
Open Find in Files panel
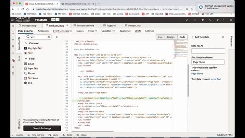pyautogui.click(x=36, y=135)
